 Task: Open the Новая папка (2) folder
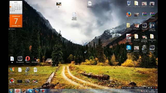pyautogui.click(x=152, y=36)
